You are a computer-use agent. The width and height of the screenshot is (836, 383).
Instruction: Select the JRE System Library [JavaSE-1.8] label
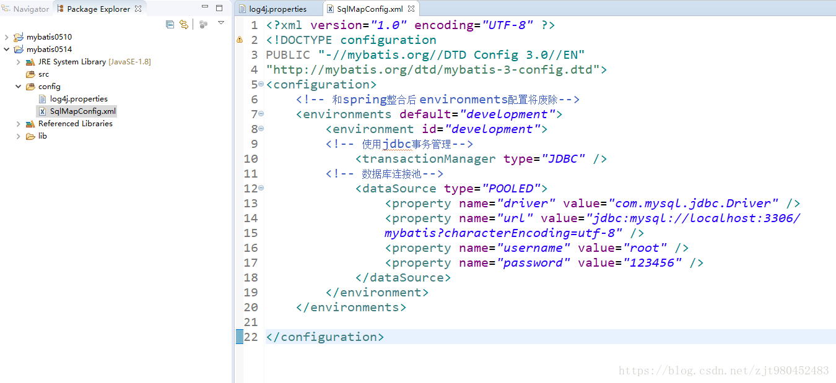tap(94, 62)
